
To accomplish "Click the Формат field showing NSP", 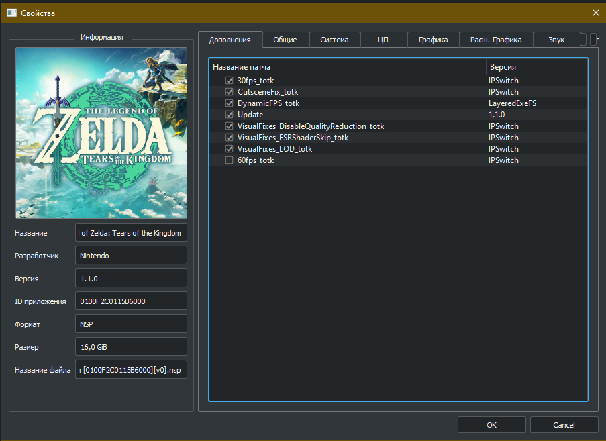I will (131, 324).
